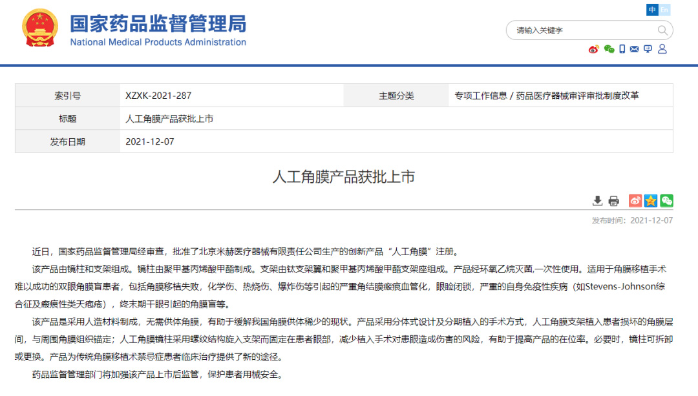The image size is (698, 396).
Task: Open the Sina Weibo icon in the header
Action: [593, 48]
